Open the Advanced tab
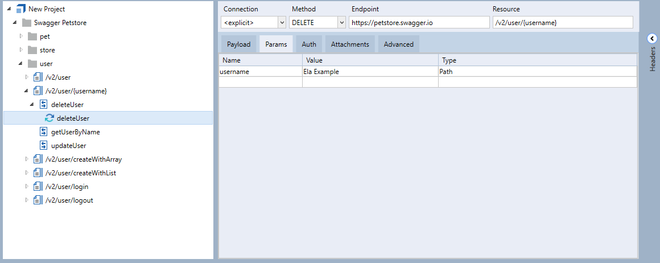The width and height of the screenshot is (660, 263). coord(399,44)
